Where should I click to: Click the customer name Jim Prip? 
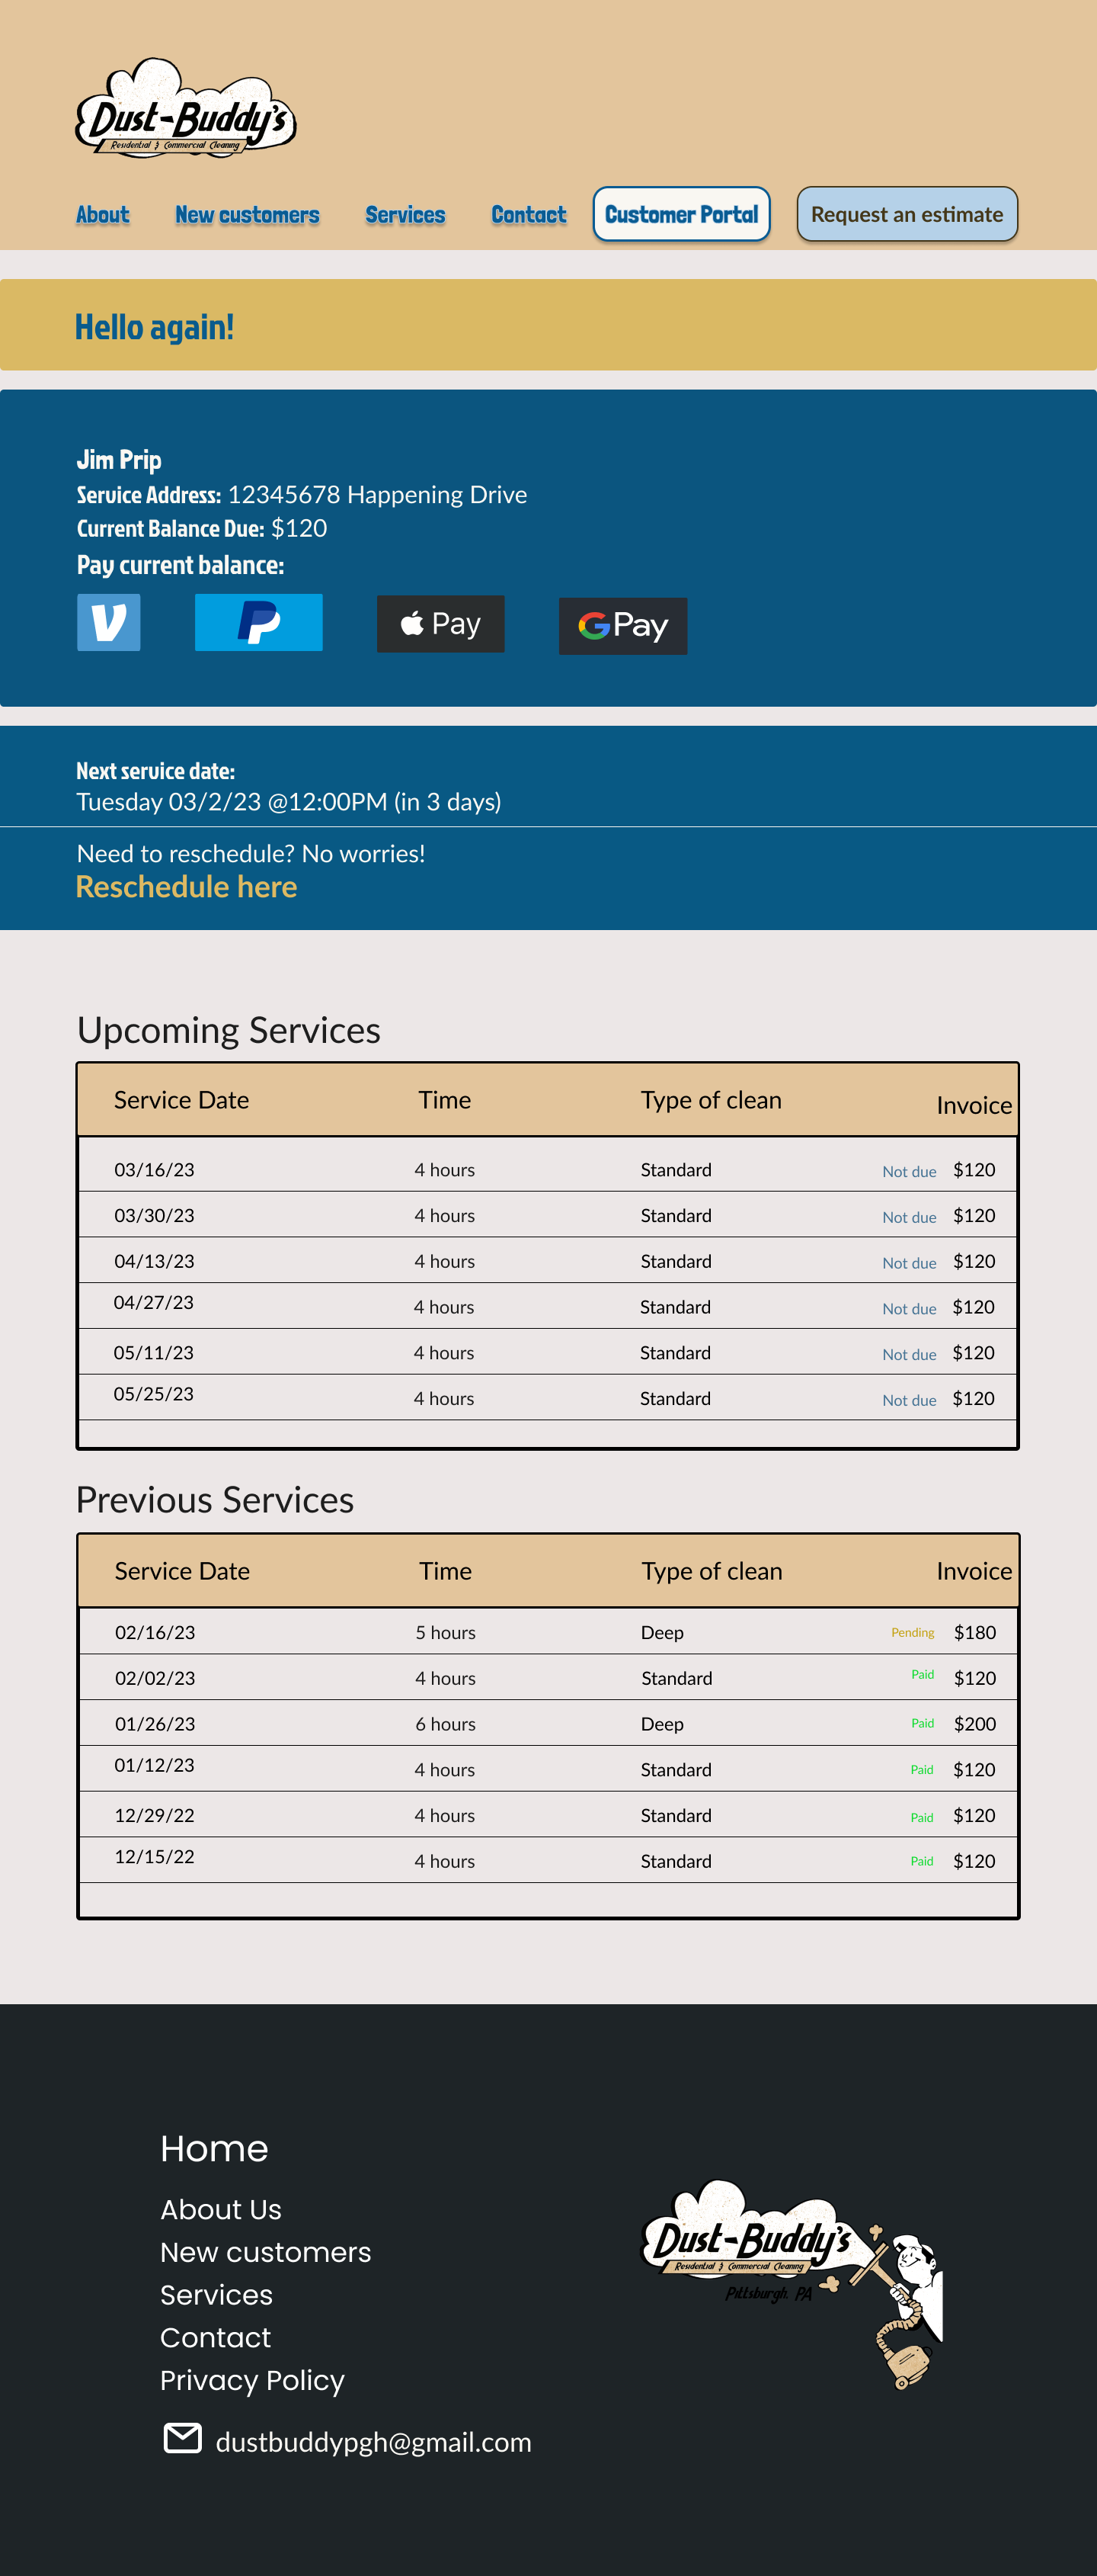[119, 460]
